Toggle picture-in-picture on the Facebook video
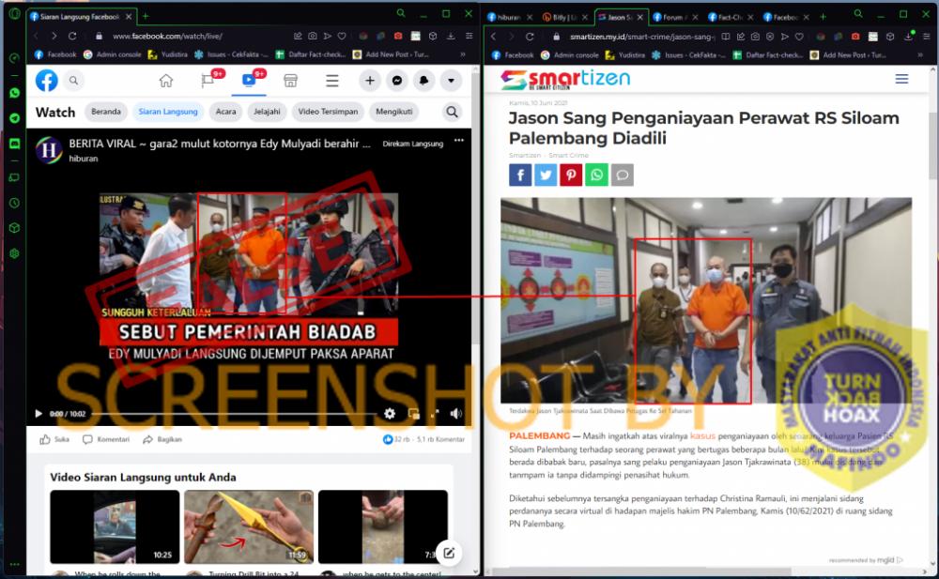The height and width of the screenshot is (579, 939). (x=414, y=413)
